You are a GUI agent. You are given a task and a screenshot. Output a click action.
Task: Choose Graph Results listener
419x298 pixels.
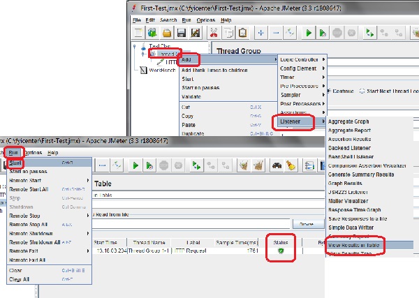pyautogui.click(x=370, y=184)
